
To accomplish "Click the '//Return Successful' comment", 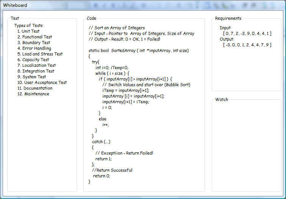I will [112, 170].
